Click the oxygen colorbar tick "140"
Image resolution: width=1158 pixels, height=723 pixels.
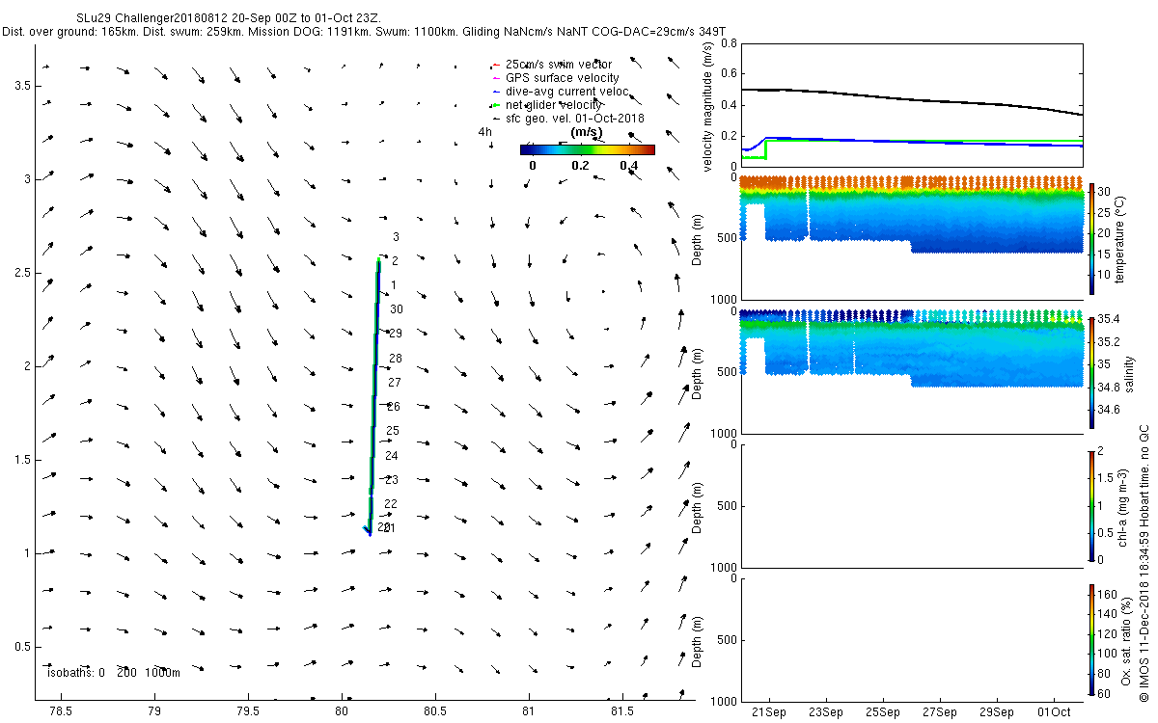pyautogui.click(x=1109, y=613)
